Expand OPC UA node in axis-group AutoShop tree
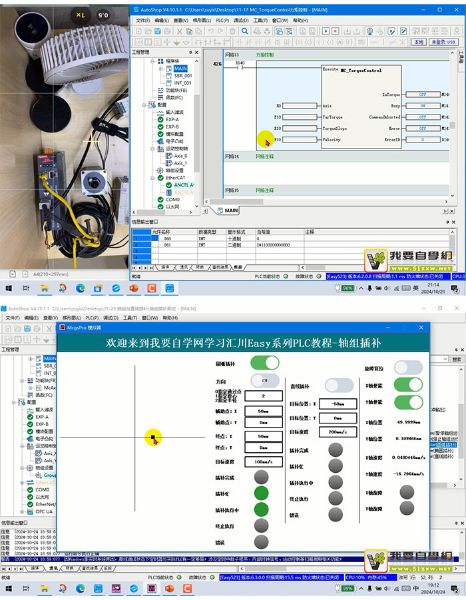The image size is (466, 600). click(x=22, y=511)
